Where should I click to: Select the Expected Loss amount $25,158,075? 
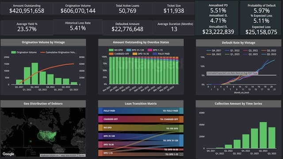pos(261,32)
